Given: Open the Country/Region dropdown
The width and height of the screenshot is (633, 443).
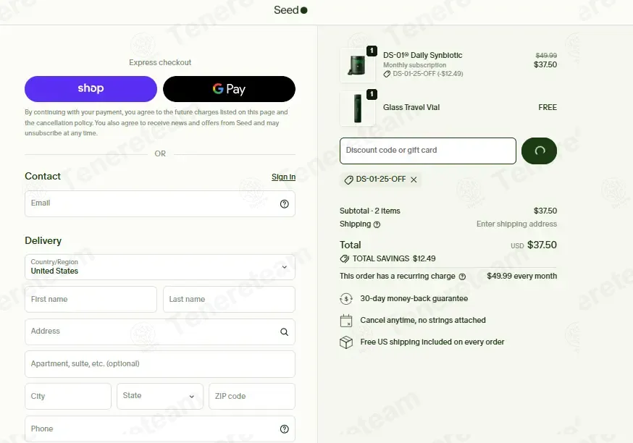Looking at the screenshot, I should point(160,267).
